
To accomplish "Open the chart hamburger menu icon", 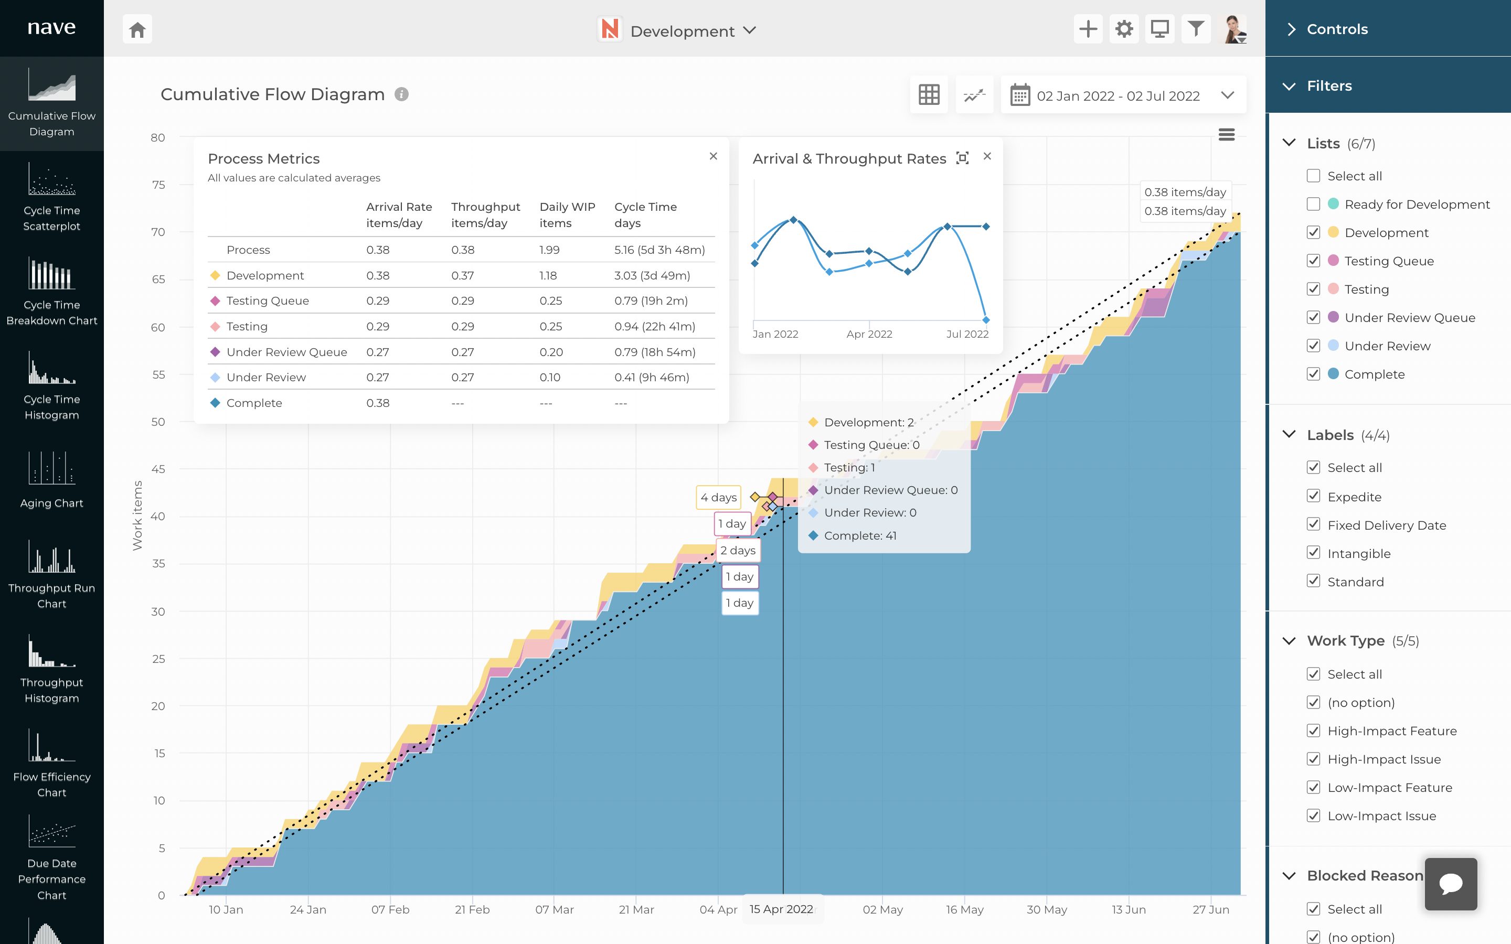I will pos(1226,135).
